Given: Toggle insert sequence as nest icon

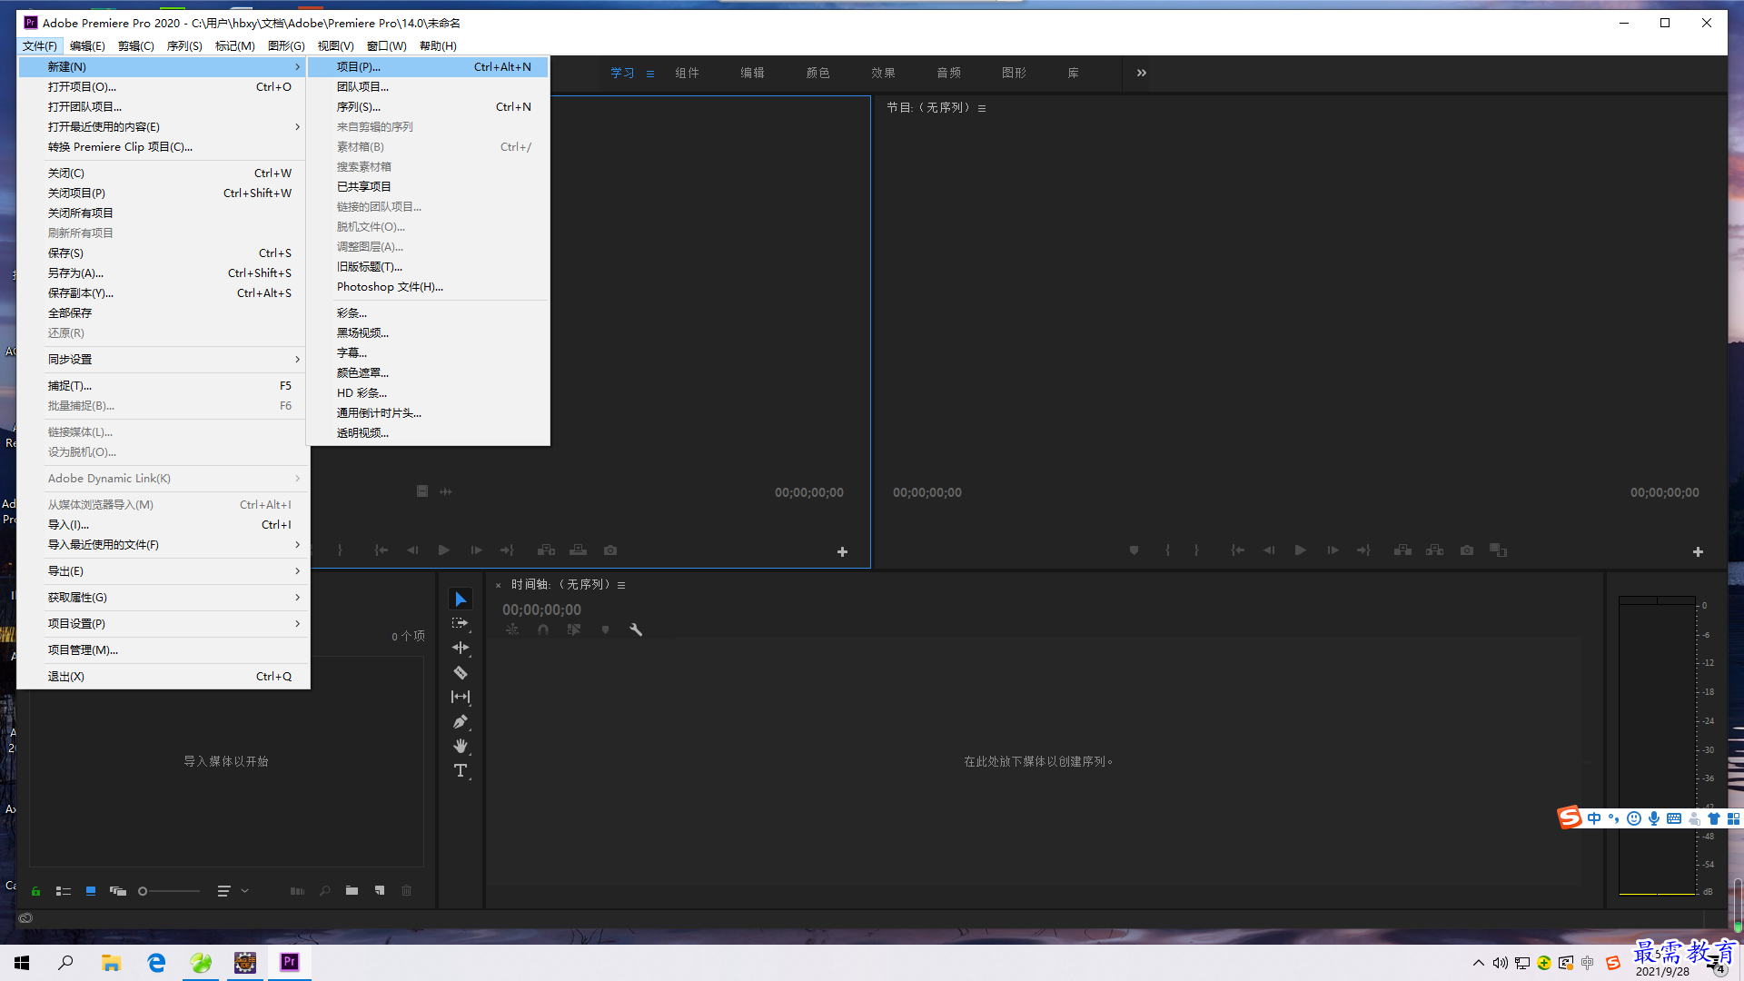Looking at the screenshot, I should [512, 629].
